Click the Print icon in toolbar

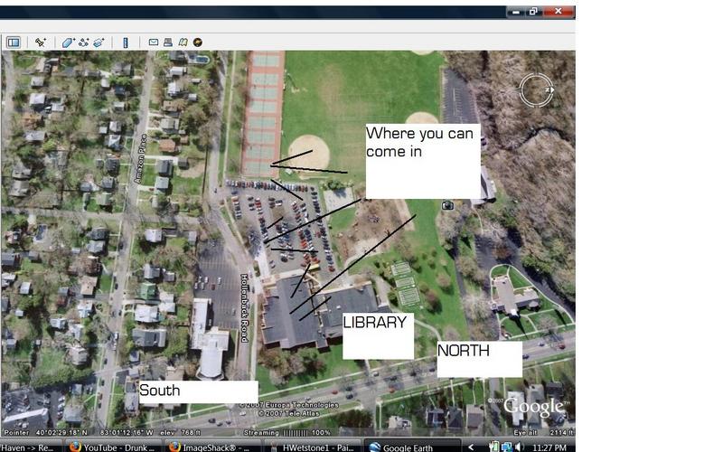click(168, 42)
